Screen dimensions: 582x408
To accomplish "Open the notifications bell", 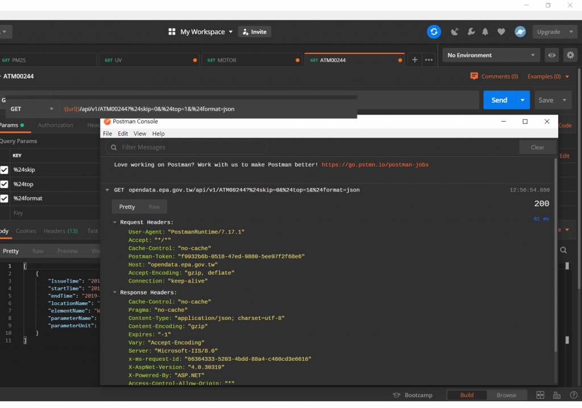I will point(485,32).
